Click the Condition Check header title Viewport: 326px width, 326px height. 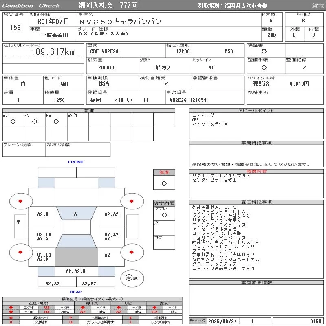(31, 6)
